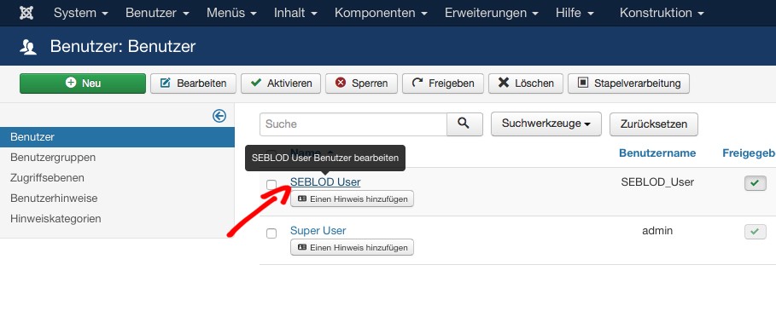
Task: Open the Menüs dropdown menu
Action: click(x=231, y=13)
